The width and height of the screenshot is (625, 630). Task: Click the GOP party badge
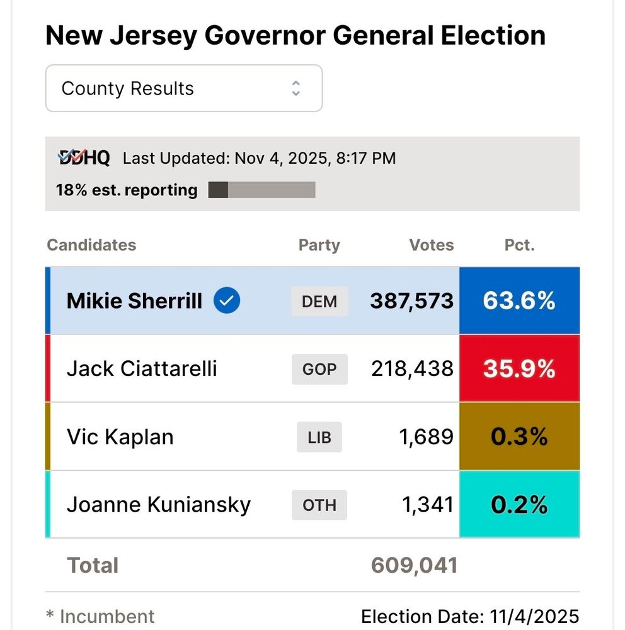[x=319, y=369]
